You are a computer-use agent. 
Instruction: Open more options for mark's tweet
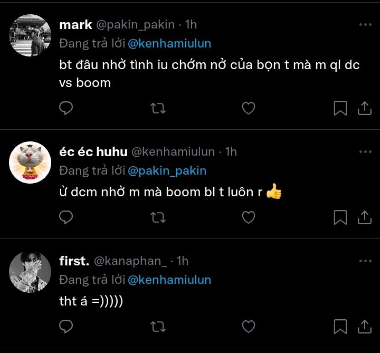pyautogui.click(x=365, y=25)
